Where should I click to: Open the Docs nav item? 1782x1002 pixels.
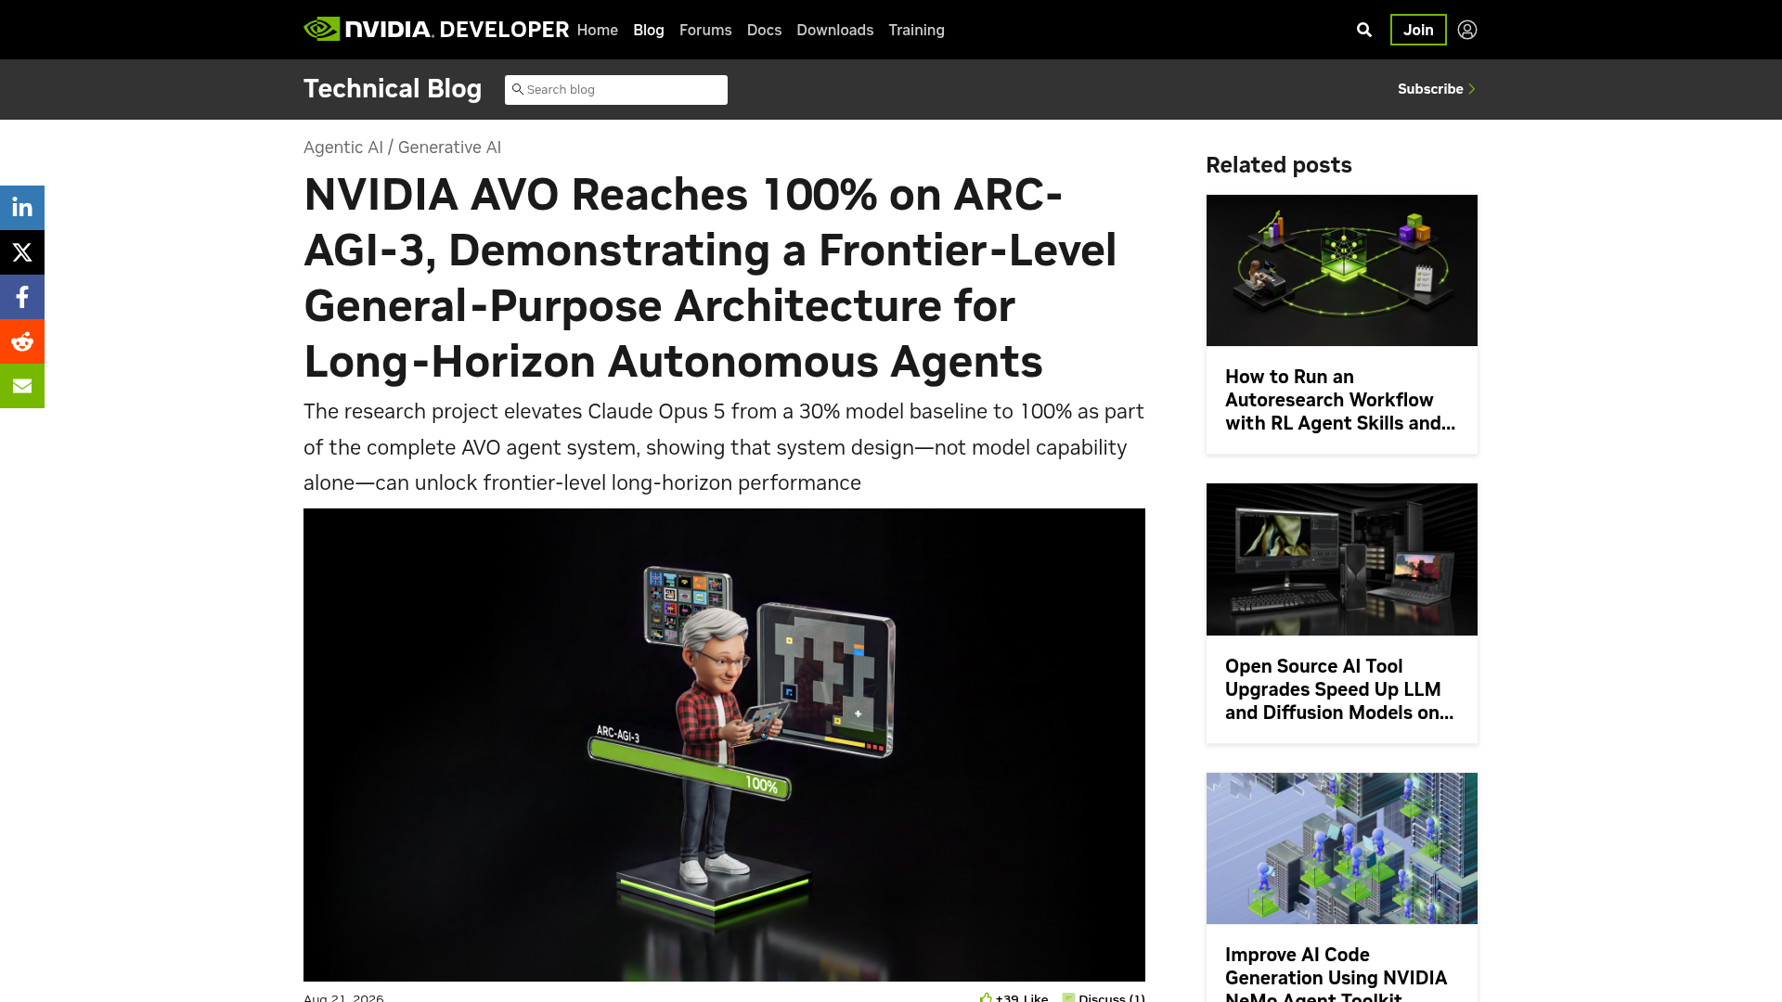coord(764,30)
